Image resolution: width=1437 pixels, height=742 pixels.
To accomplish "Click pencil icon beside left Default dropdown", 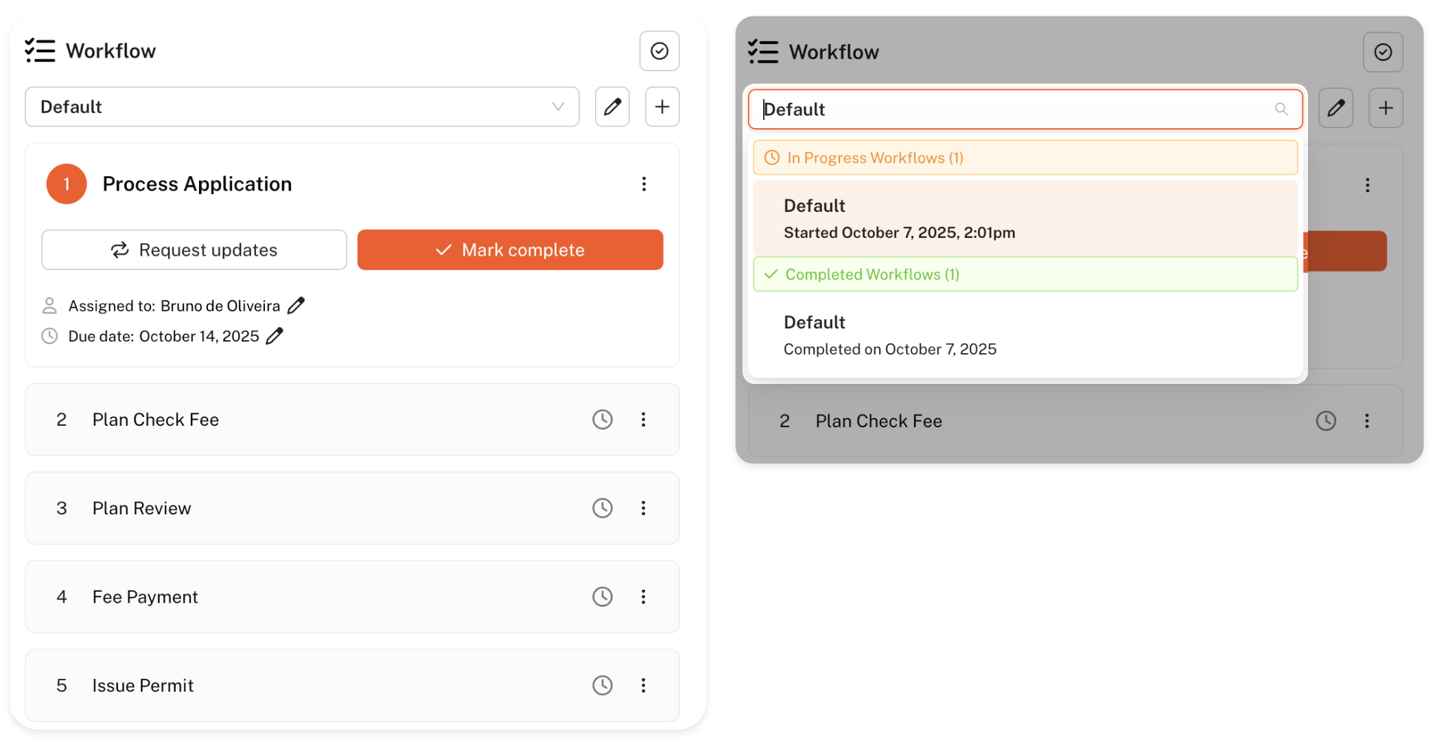I will pyautogui.click(x=612, y=107).
